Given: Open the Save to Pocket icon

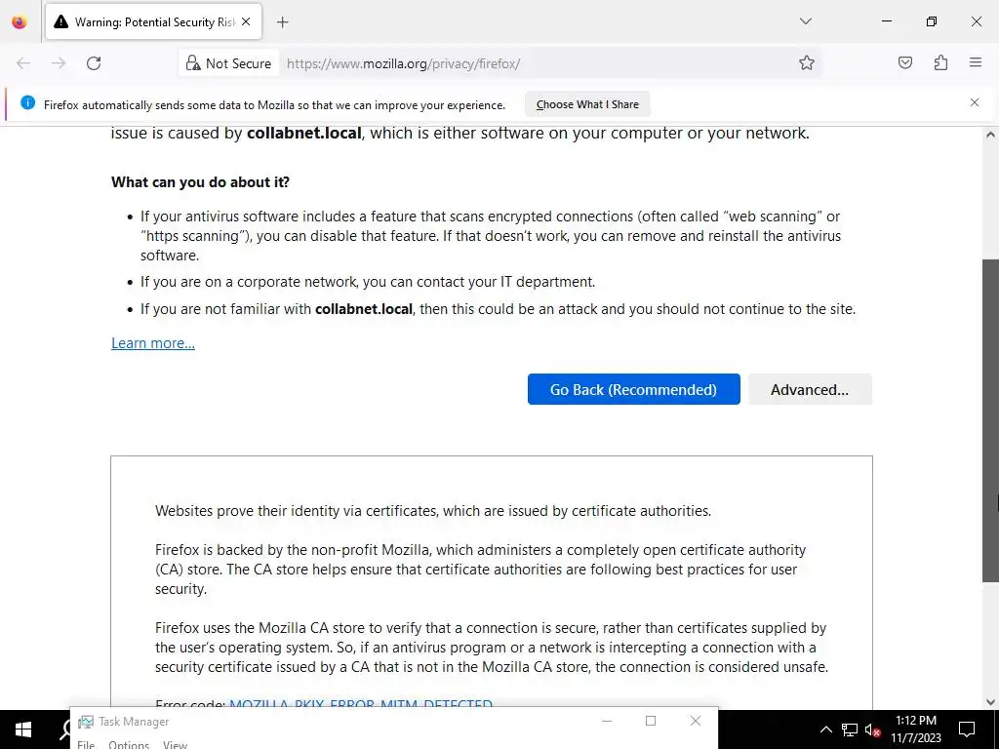Looking at the screenshot, I should click(x=904, y=62).
